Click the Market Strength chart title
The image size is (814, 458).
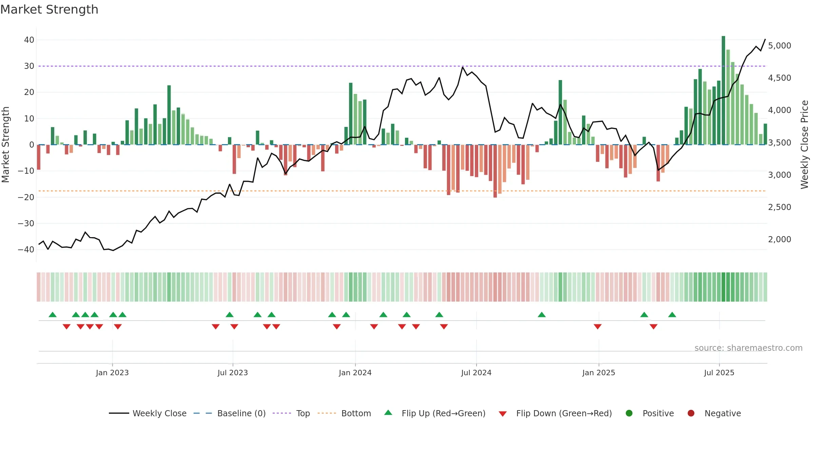coord(49,9)
